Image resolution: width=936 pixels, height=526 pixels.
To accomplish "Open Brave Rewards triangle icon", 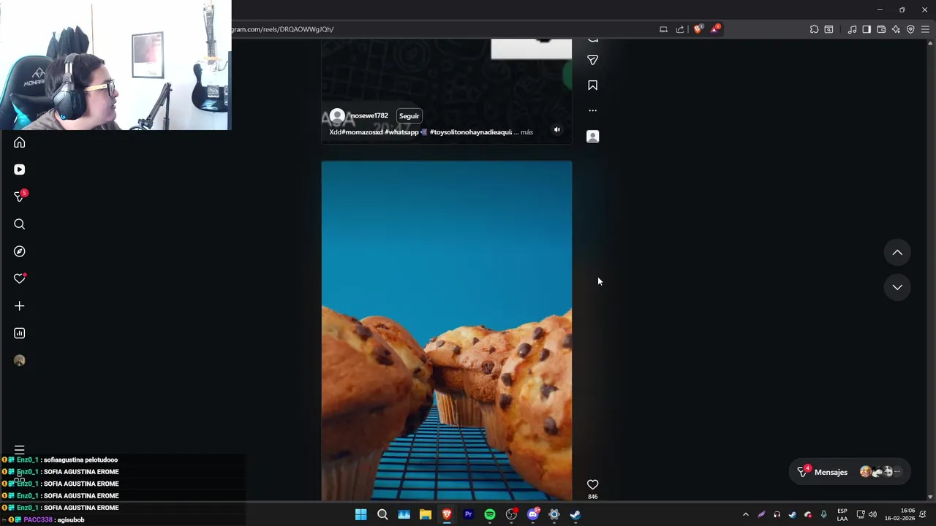I will point(715,29).
